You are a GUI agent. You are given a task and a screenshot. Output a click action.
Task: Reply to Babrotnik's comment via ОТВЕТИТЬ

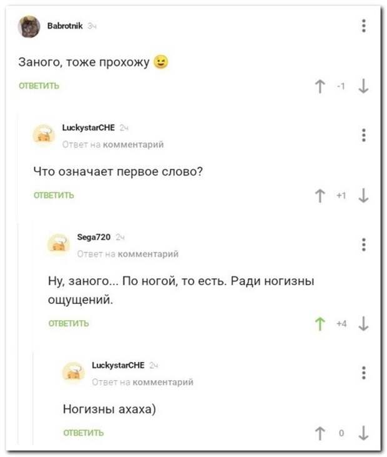click(x=38, y=86)
